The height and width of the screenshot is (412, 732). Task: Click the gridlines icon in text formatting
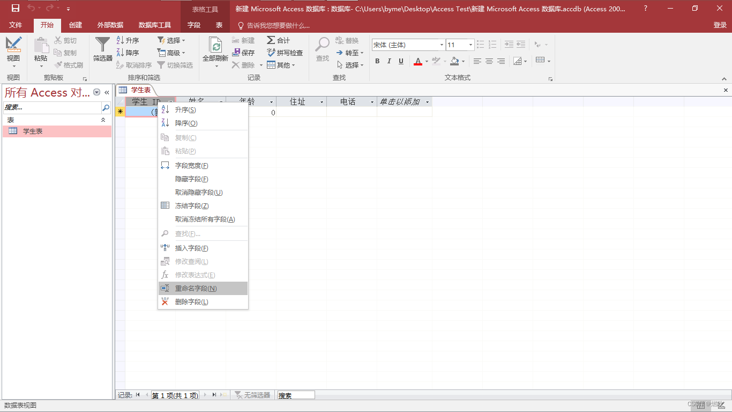click(540, 61)
